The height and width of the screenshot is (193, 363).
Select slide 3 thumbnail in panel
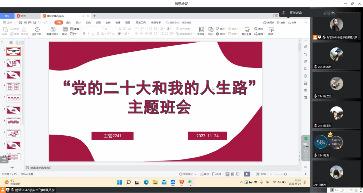13,75
